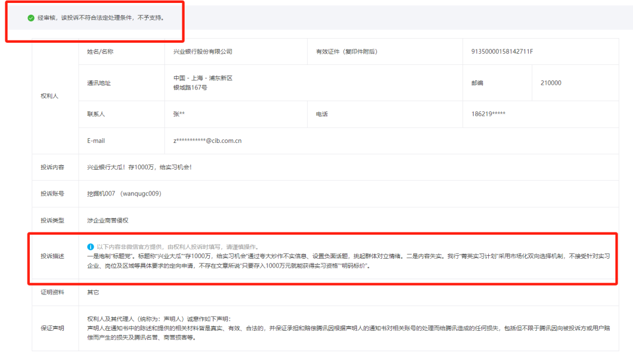This screenshot has width=633, height=360.
Task: Click the company name 兴业银行股份有限公司
Action: click(203, 52)
